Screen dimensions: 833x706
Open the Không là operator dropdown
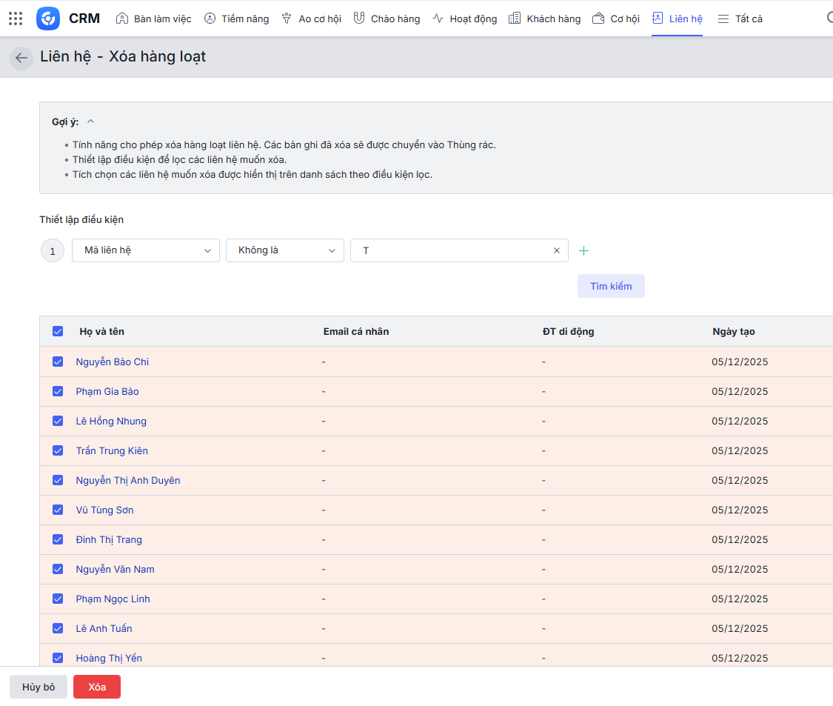coord(285,250)
